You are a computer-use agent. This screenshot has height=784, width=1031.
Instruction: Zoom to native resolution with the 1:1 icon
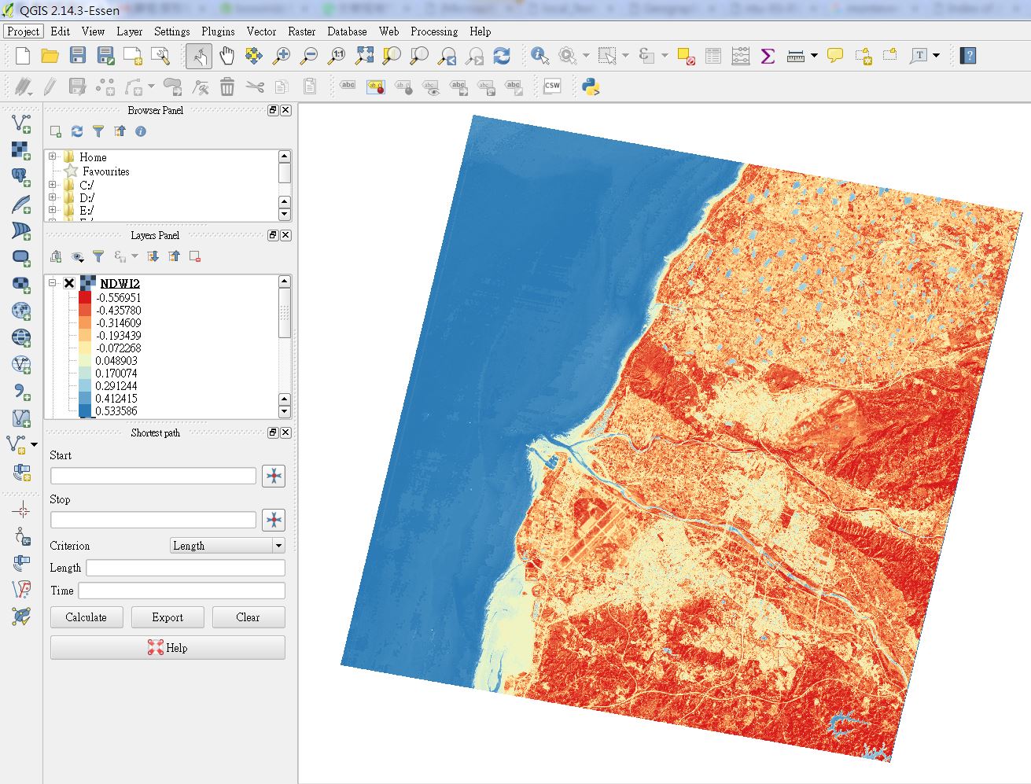click(337, 56)
